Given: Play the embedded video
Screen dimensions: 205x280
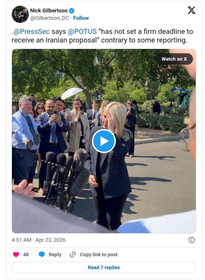Looking at the screenshot, I should click(104, 141).
